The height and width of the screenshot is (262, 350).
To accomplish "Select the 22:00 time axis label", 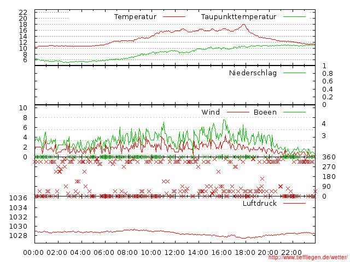I will [x=291, y=253].
